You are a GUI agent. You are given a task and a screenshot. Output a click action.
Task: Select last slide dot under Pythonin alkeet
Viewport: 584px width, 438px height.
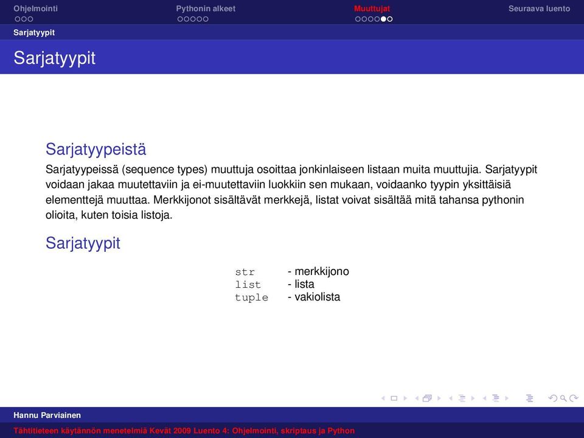coord(206,19)
